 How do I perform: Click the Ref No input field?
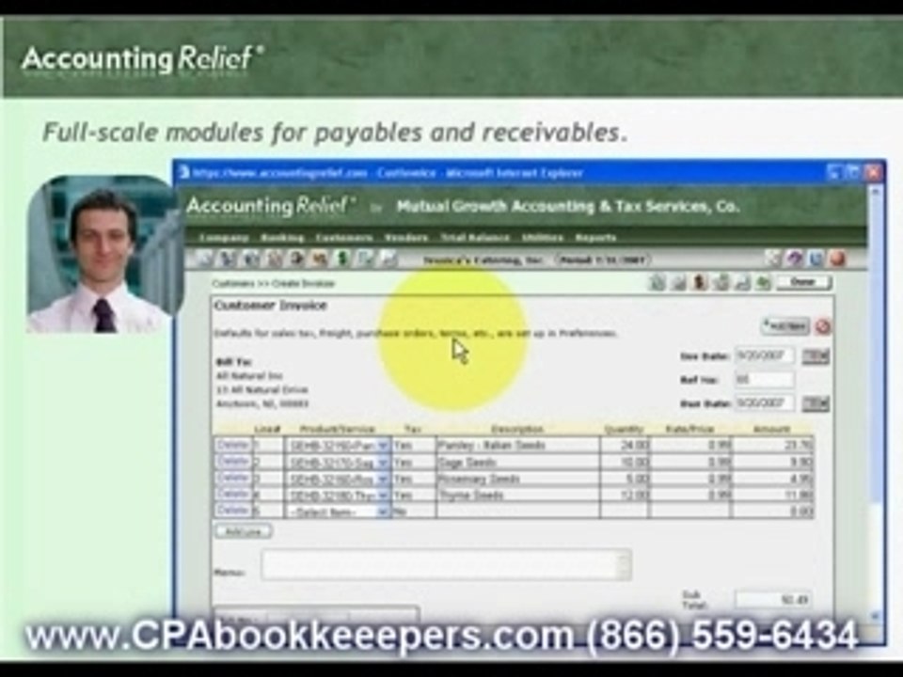pyautogui.click(x=765, y=379)
